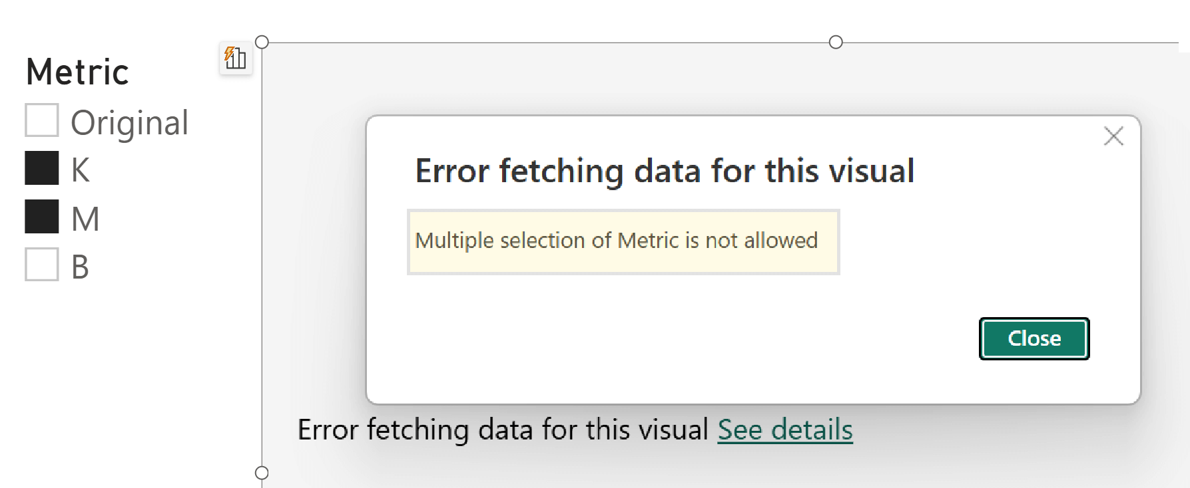This screenshot has width=1190, height=488.
Task: Select the M label text in slicer
Action: point(85,219)
